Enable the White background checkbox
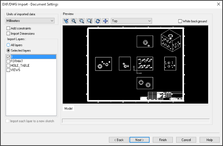This screenshot has width=223, height=146. (180, 21)
